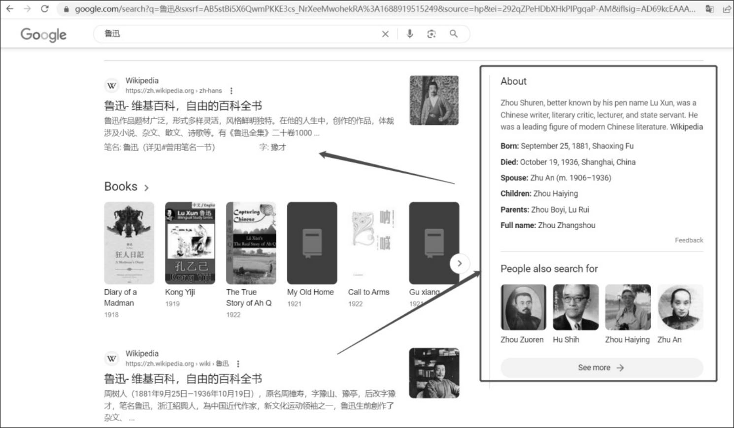Viewport: 734px width, 428px height.
Task: Open the Zhu An spouse link
Action: tap(542, 178)
